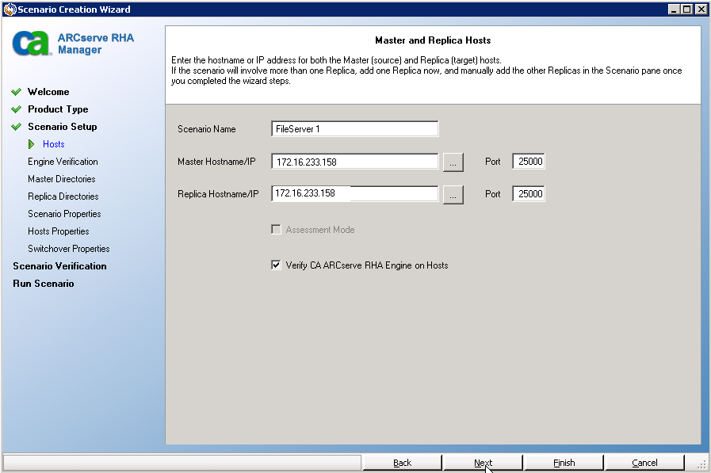Click Cancel to abort scenario creation
Screen dimensions: 711x473
click(644, 462)
